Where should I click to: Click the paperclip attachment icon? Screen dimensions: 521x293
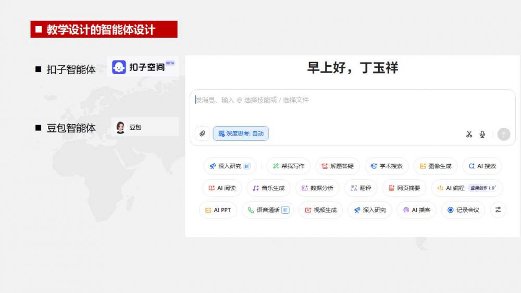[202, 134]
